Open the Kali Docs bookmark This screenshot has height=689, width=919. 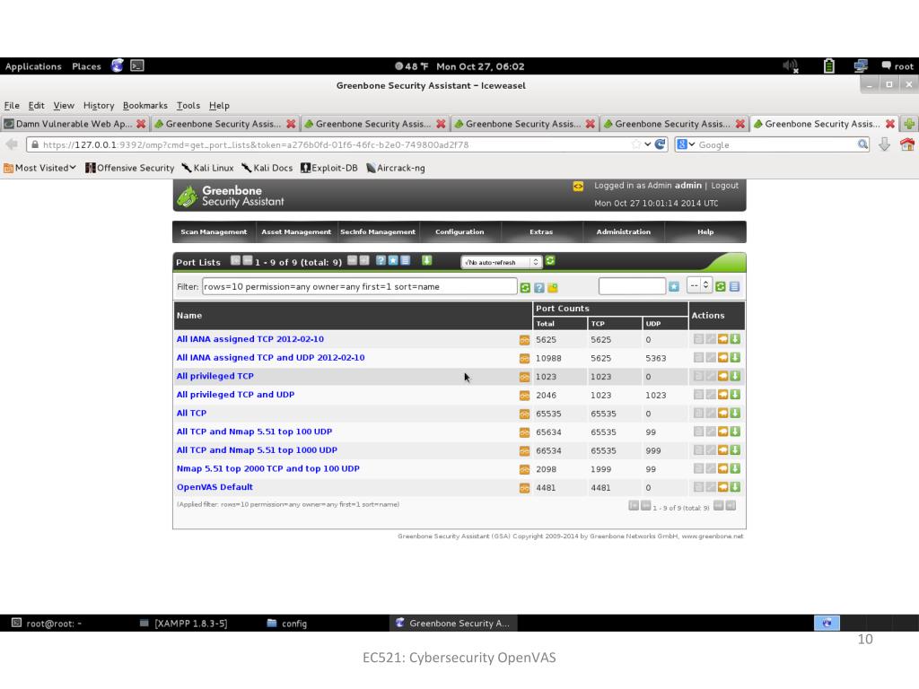(267, 168)
